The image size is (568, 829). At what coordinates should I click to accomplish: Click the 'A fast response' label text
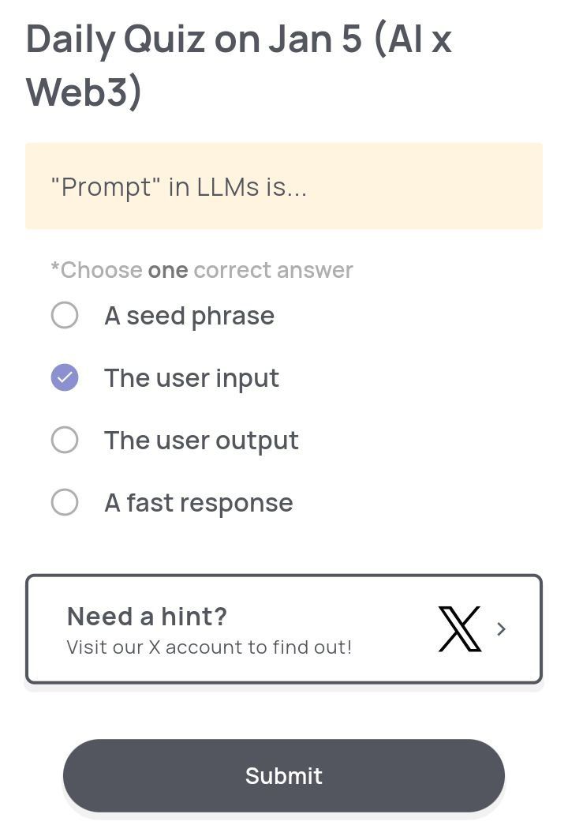click(x=198, y=502)
